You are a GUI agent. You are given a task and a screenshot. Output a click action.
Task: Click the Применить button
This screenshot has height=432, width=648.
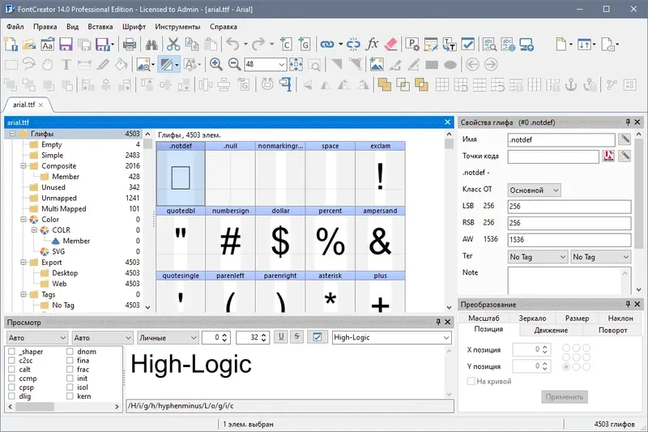pos(565,397)
